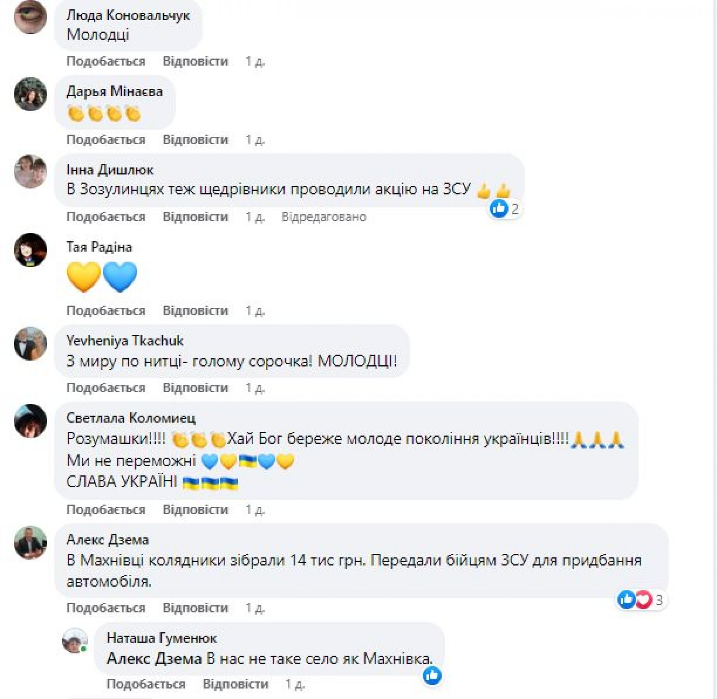Open Люда Коновальчук's profile avatar
This screenshot has height=699, width=717.
pos(30,17)
